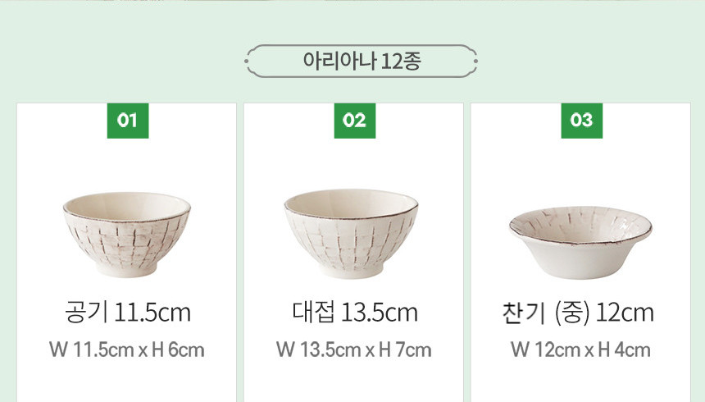Viewport: 705px width, 402px height.
Task: Open the 찬기 (중) 12cm product name
Action: [x=577, y=313]
